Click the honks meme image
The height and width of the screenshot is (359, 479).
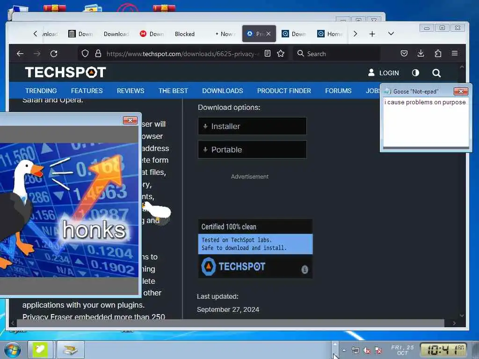click(69, 210)
